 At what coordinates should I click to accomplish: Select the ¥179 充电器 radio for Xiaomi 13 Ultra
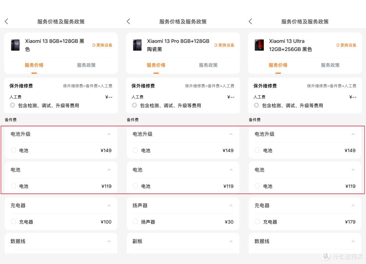tap(258, 222)
